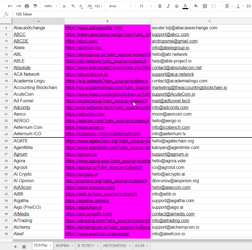Select column A header
This screenshot has height=250, width=252.
tap(38, 21)
